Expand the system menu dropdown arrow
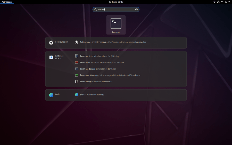 [229, 2]
